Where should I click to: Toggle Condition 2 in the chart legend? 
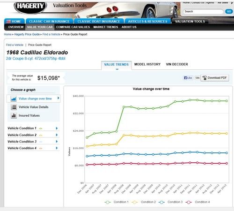point(144,202)
